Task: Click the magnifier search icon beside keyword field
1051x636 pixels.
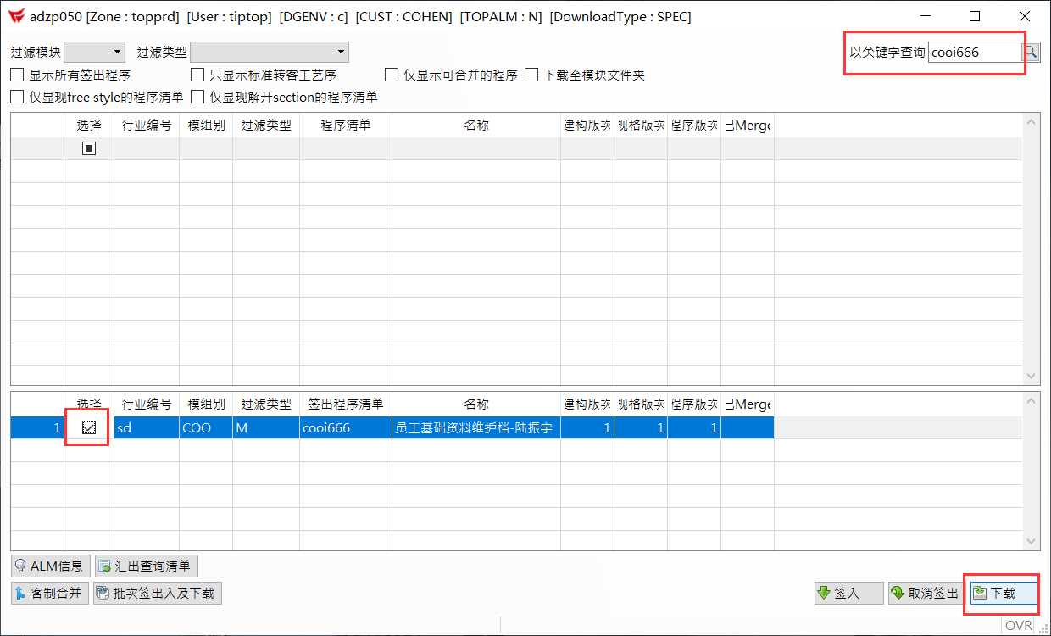Action: 1030,52
